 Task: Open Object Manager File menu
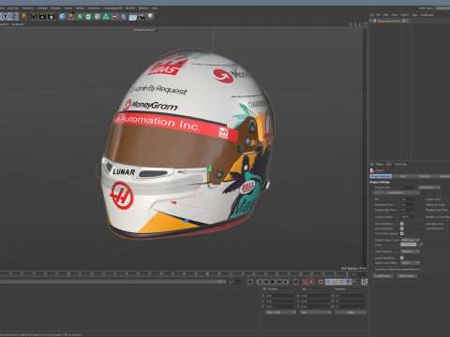point(378,15)
